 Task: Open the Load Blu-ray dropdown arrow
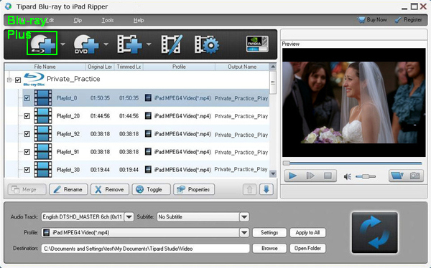pyautogui.click(x=63, y=44)
